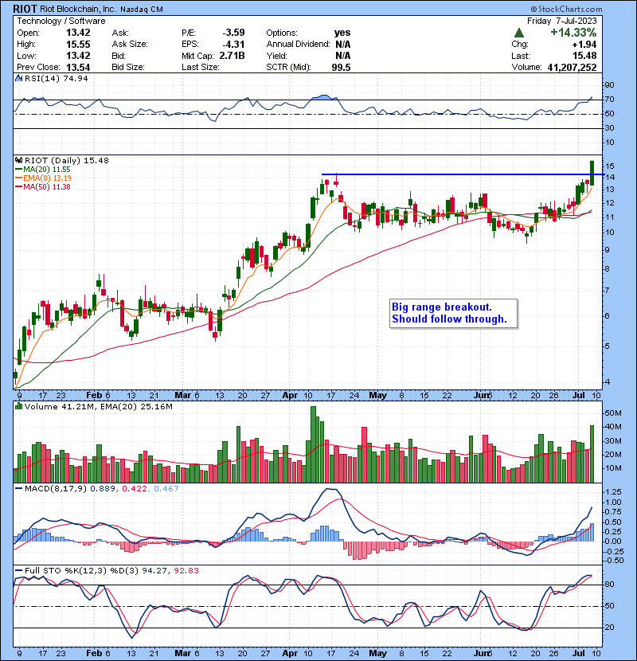Click the stochastic %D value 92.83
This screenshot has height=661, width=637.
click(186, 570)
